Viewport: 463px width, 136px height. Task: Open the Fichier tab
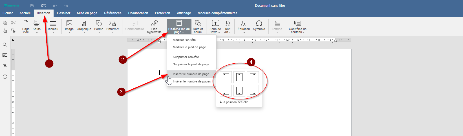tap(8, 13)
